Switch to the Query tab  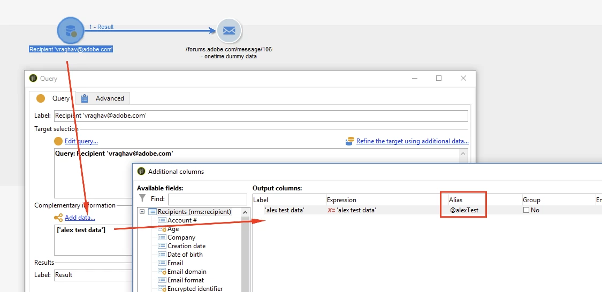[x=52, y=98]
